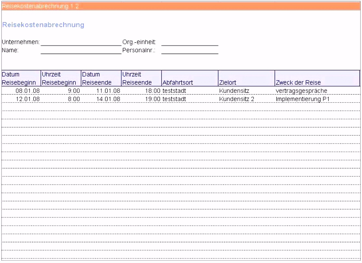This screenshot has width=362, height=263.
Task: Click the Name: label
Action: (x=10, y=50)
